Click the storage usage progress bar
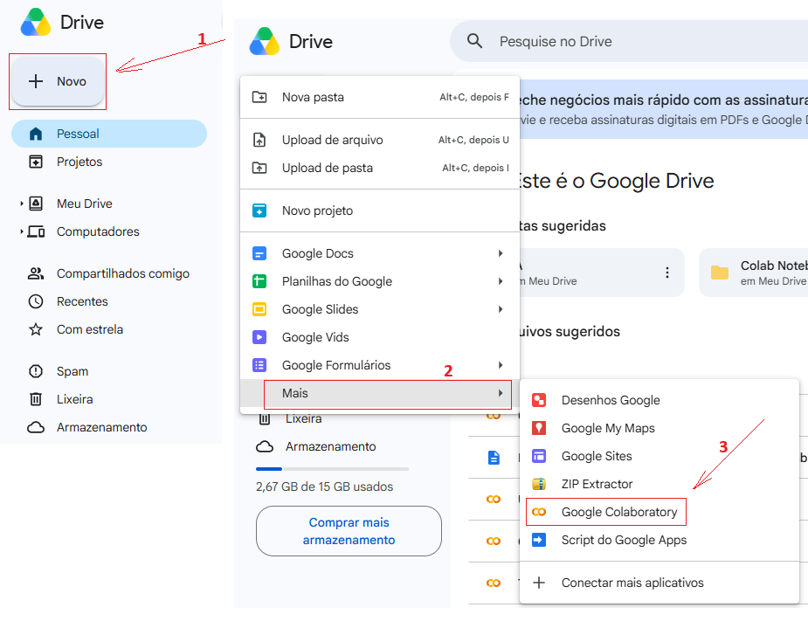 click(x=333, y=469)
